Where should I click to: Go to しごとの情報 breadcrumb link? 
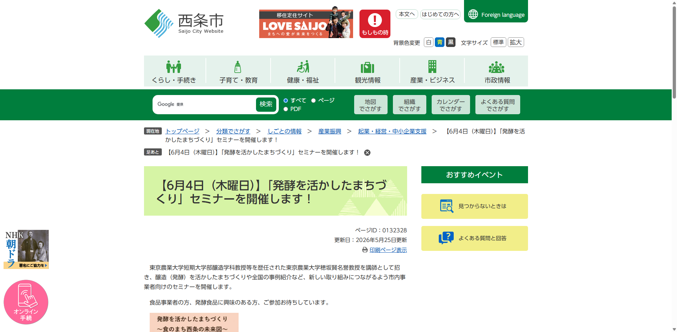(x=284, y=131)
